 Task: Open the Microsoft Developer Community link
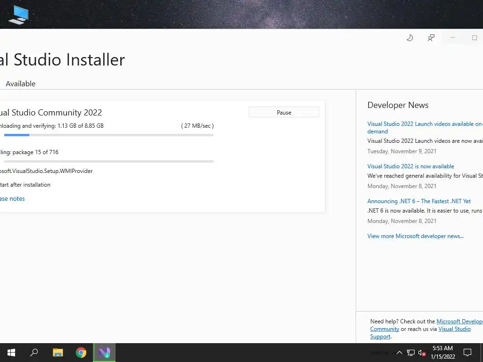426,325
